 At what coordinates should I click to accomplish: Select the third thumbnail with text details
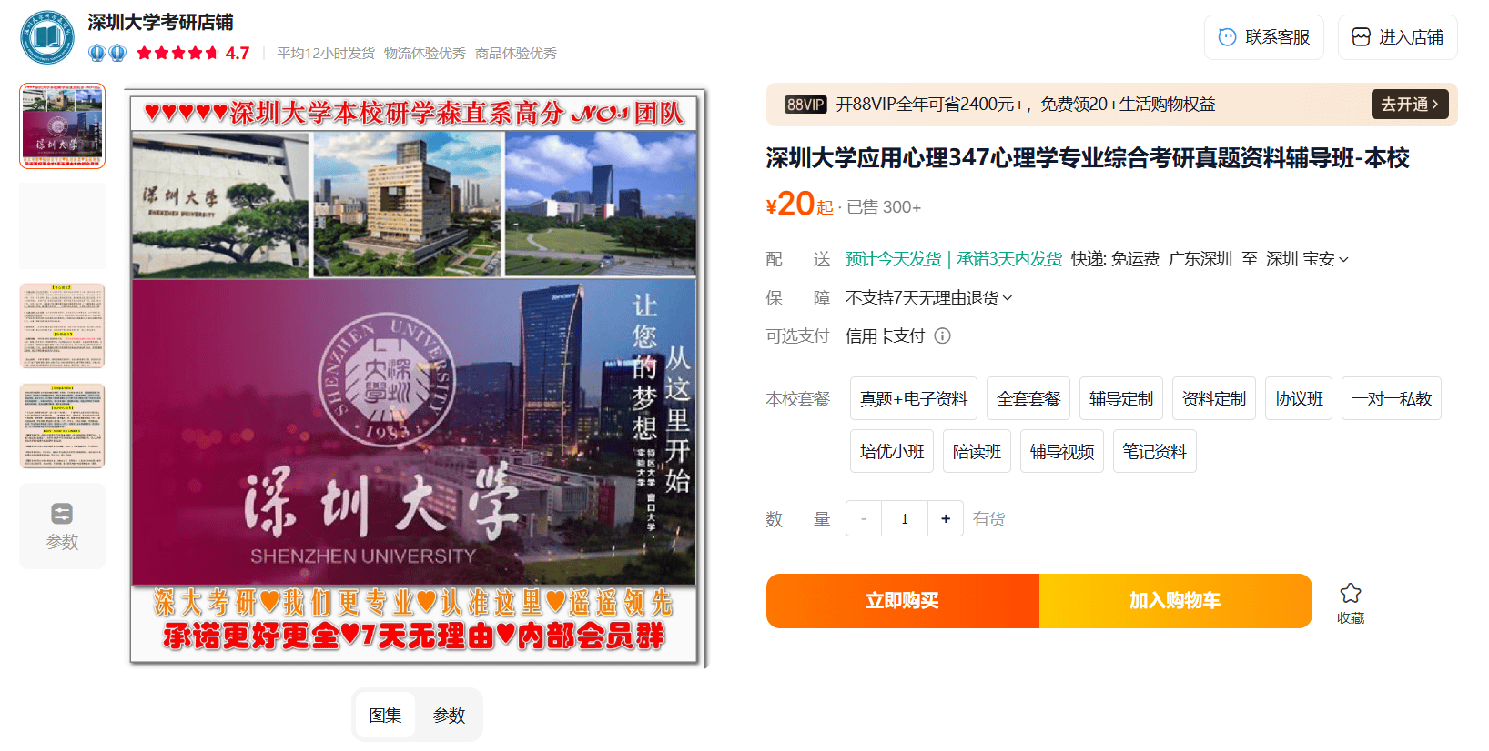(x=62, y=325)
